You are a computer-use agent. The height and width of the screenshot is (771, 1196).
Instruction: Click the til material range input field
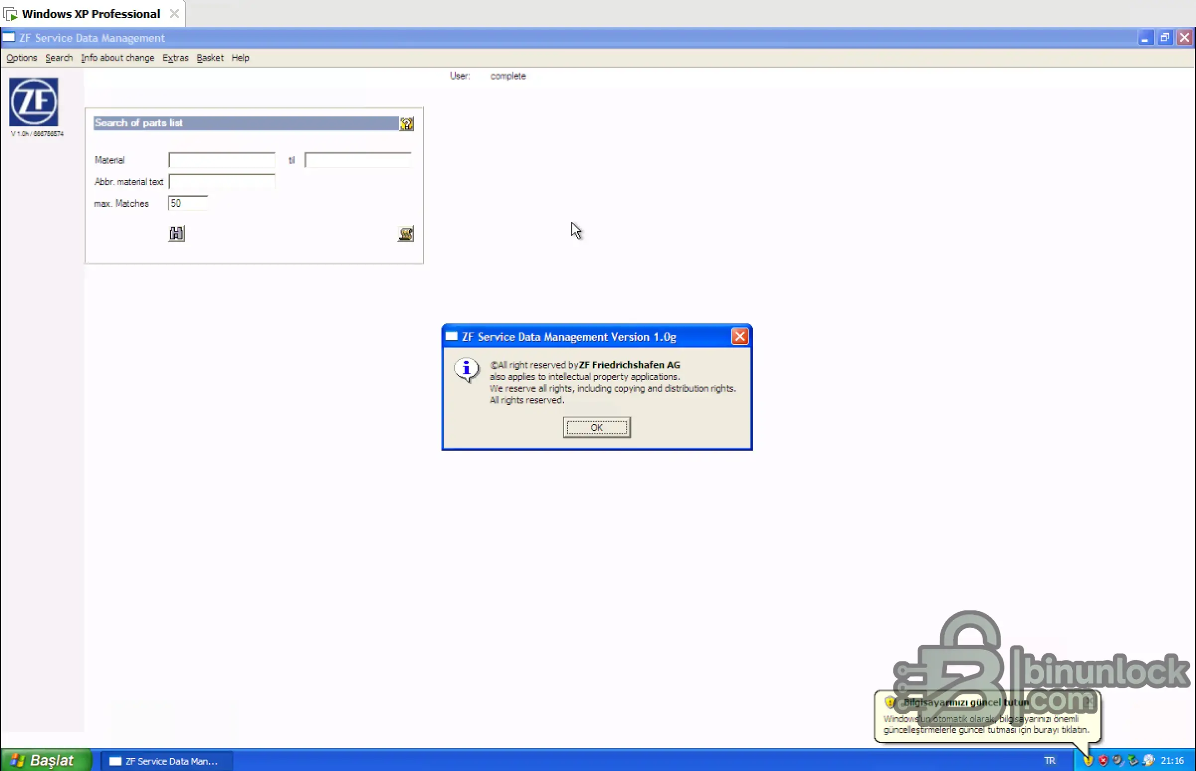point(357,160)
